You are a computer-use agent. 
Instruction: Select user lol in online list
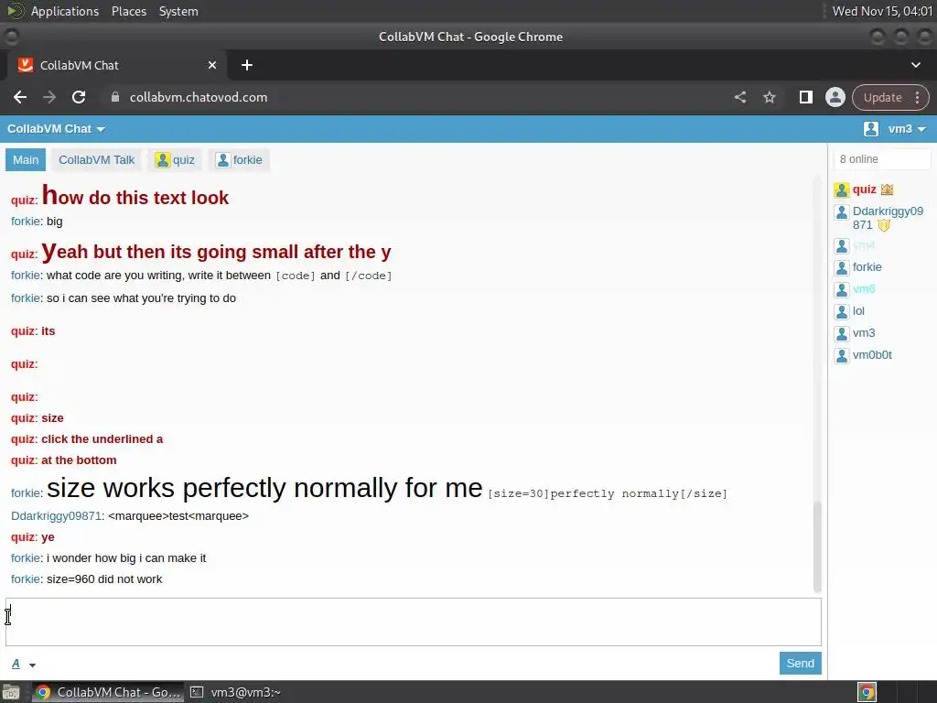[858, 311]
